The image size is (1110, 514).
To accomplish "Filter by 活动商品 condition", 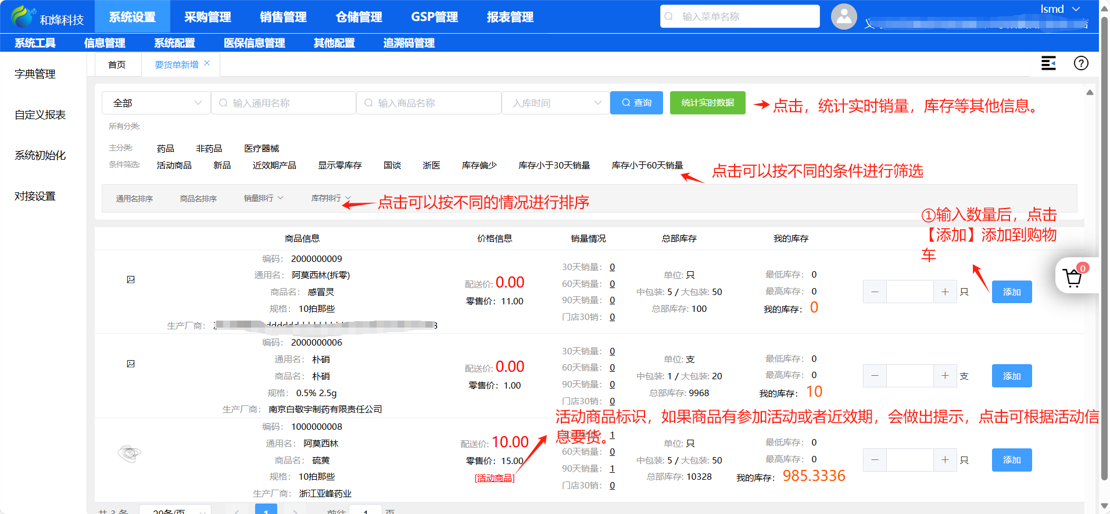I will point(174,166).
